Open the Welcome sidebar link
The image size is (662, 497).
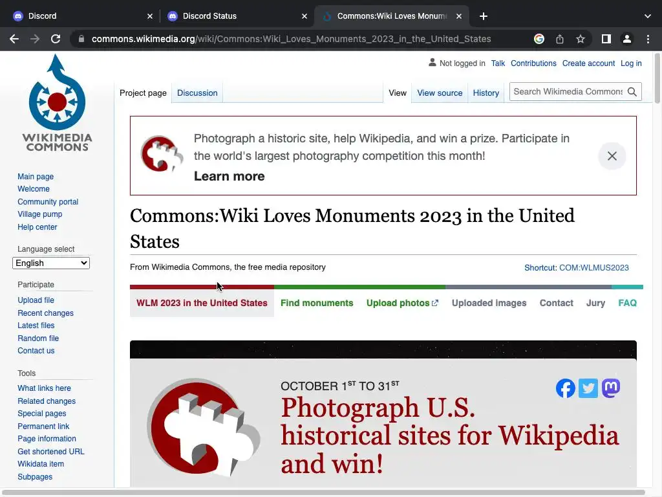click(34, 189)
